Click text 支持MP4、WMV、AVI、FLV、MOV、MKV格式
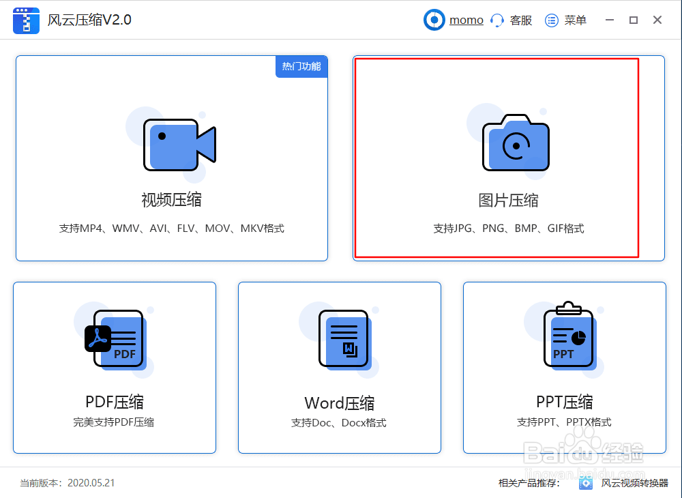This screenshot has height=498, width=682. coord(172,229)
